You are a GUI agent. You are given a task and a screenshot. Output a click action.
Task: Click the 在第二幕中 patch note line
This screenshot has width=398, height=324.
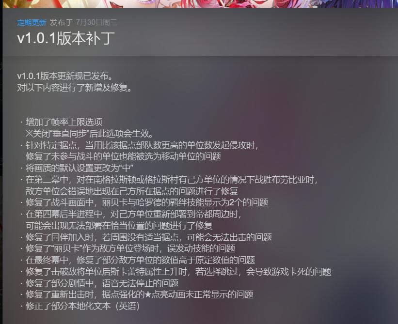(172, 180)
